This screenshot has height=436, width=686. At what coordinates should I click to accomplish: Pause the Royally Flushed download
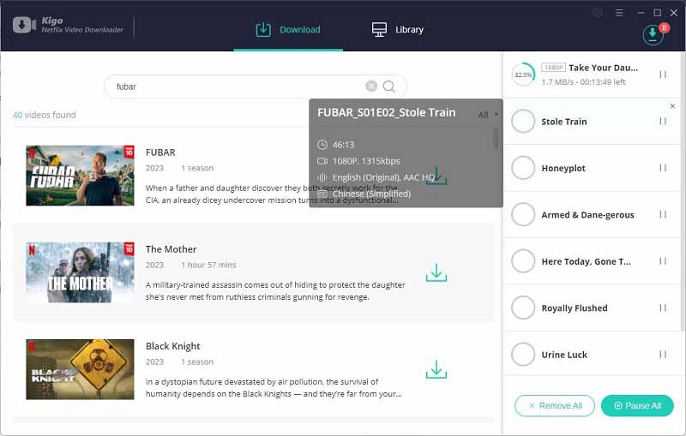tap(663, 308)
